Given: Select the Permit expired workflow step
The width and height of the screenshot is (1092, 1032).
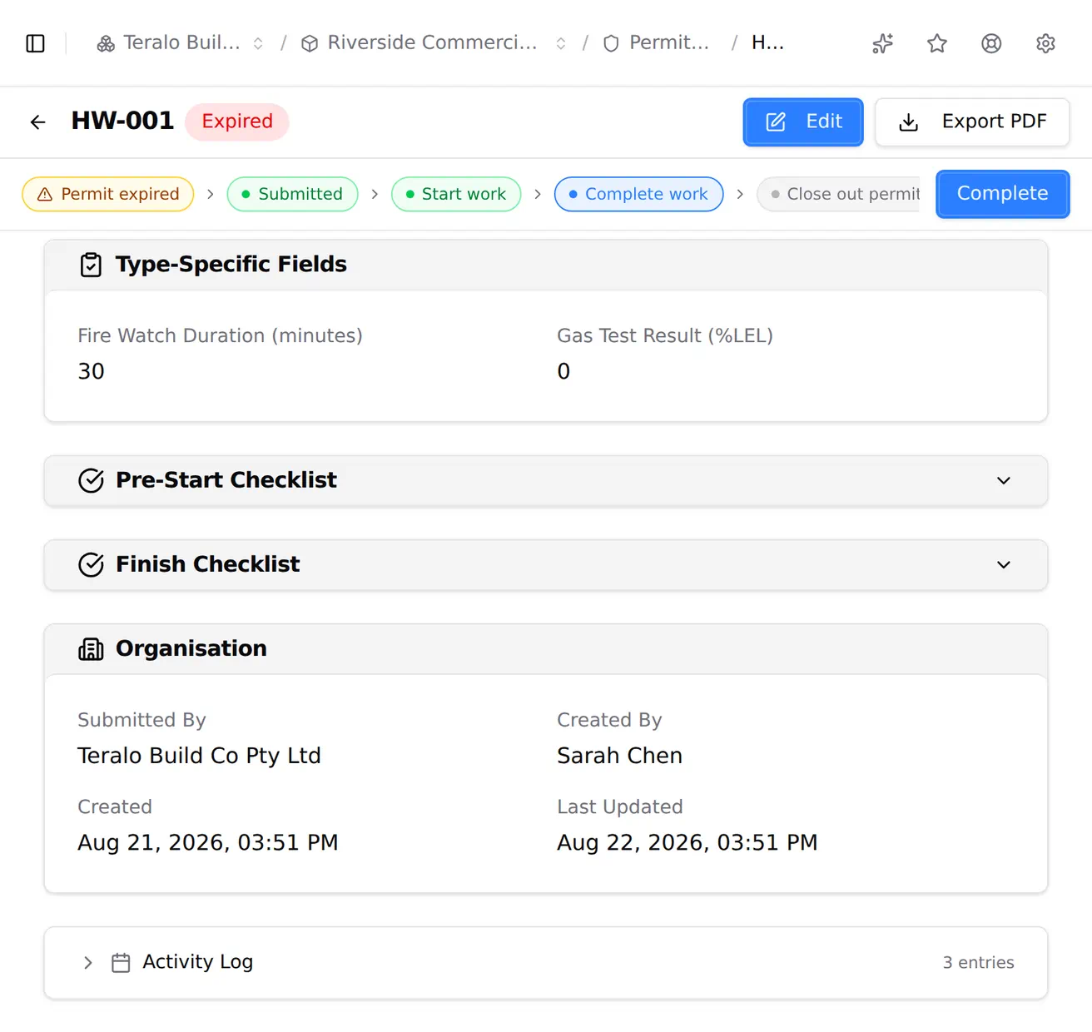Looking at the screenshot, I should 108,194.
